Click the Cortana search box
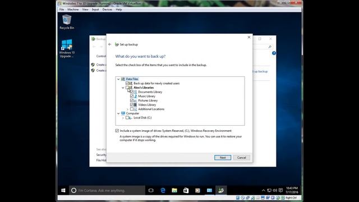Screen dimensions: 359x202 [107, 190]
